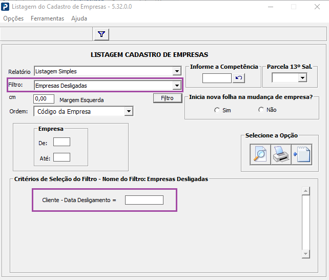This screenshot has width=329, height=280.
Task: Click the funnel filter toolbar icon
Action: tap(101, 34)
